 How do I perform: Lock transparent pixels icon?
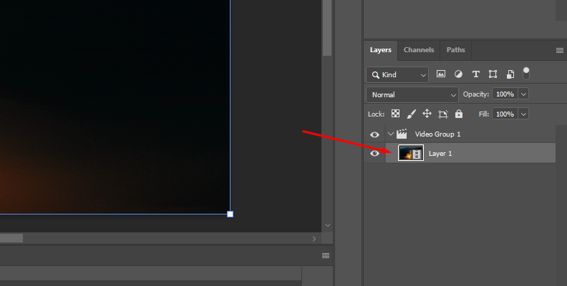coord(395,114)
